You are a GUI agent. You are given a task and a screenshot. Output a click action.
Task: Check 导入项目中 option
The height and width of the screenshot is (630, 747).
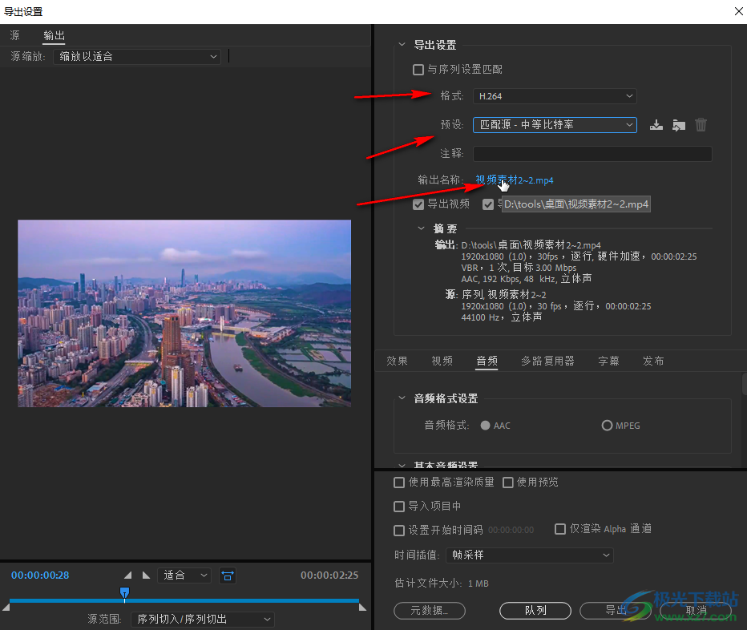(x=399, y=506)
